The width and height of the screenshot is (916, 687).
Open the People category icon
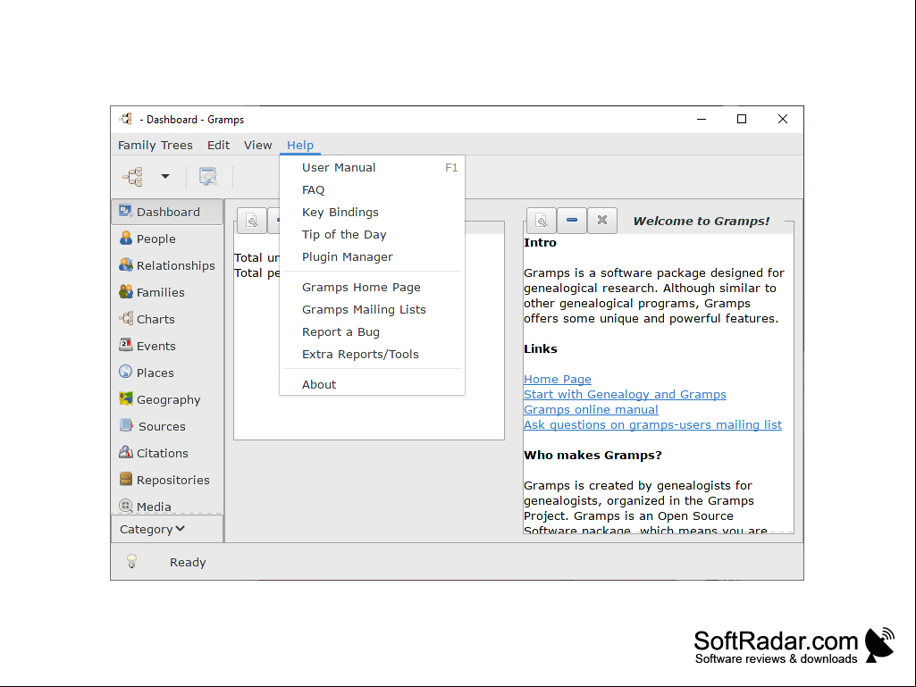click(x=126, y=239)
